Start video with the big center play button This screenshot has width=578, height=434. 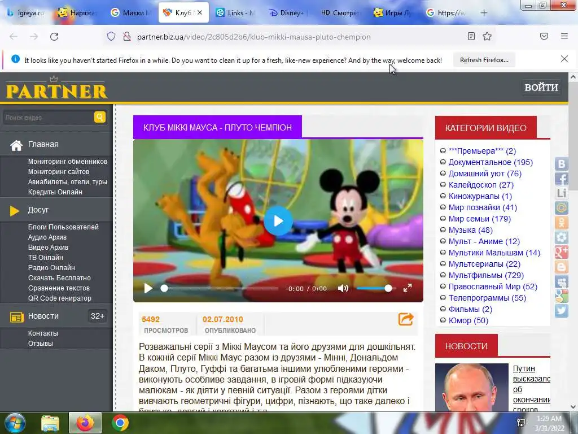point(278,221)
